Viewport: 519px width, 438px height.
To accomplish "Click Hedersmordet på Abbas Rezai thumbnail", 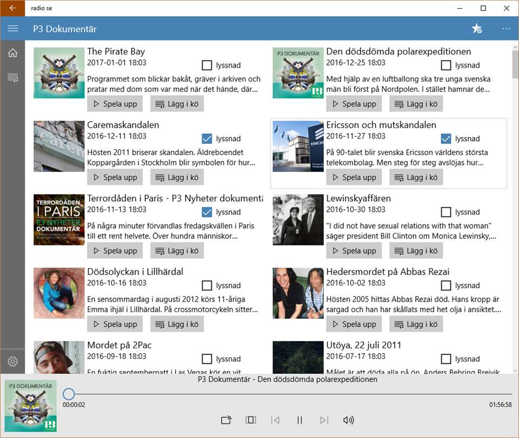I will pos(298,293).
